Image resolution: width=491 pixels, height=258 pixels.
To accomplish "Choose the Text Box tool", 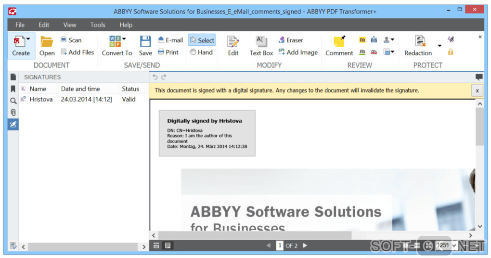I will (261, 46).
